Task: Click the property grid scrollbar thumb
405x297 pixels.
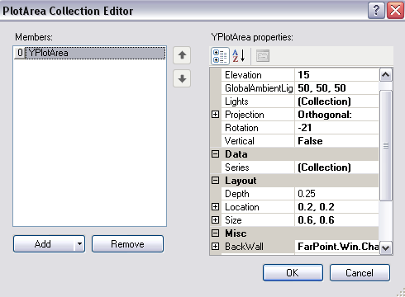Action: 386,145
